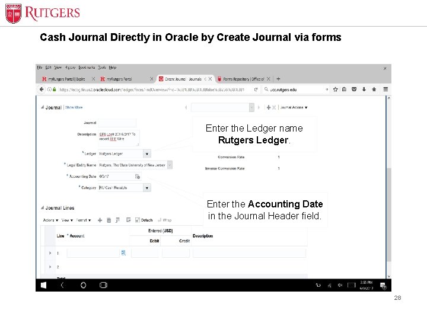Image resolution: width=427 pixels, height=320 pixels.
Task: Click the Pocket shield icon in toolbar
Action: (354, 89)
